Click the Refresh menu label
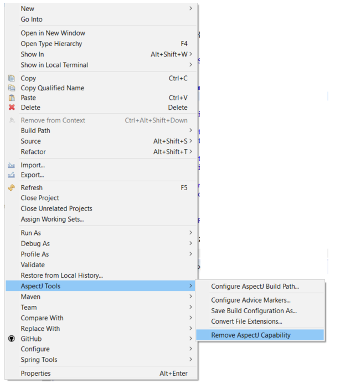Image resolution: width=340 pixels, height=383 pixels. coord(32,187)
